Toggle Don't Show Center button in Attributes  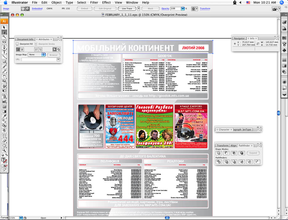[18, 49]
